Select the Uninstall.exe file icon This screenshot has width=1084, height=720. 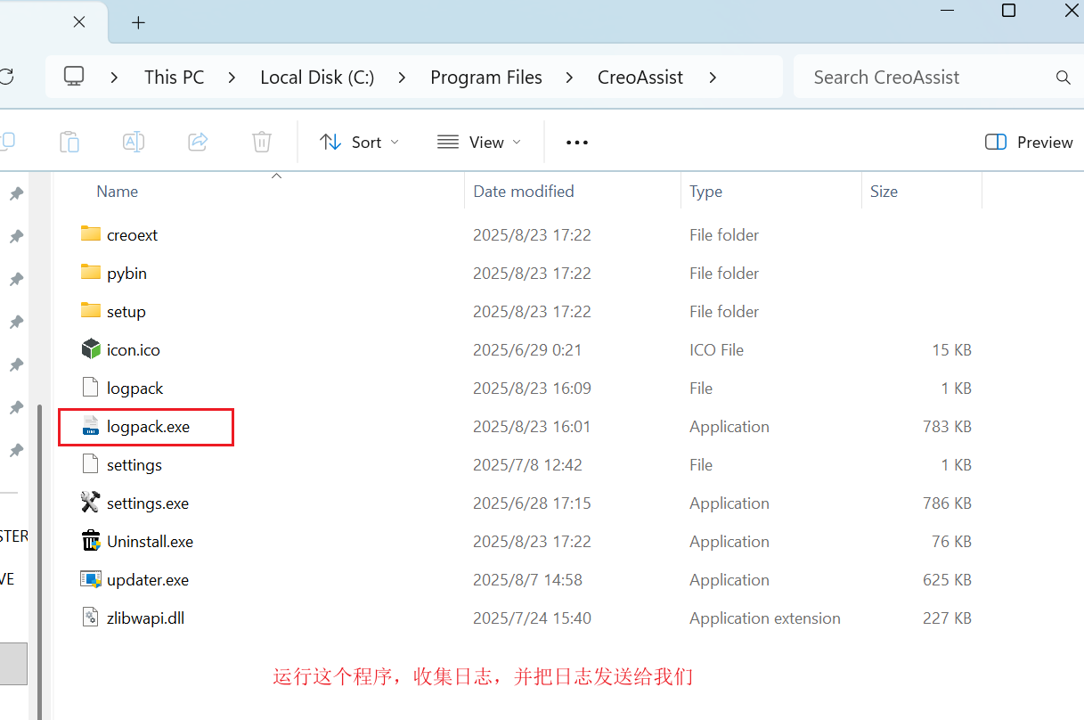coord(91,541)
